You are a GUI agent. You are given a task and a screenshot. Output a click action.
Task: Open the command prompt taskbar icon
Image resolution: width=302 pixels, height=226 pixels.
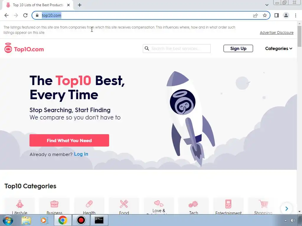pyautogui.click(x=99, y=220)
